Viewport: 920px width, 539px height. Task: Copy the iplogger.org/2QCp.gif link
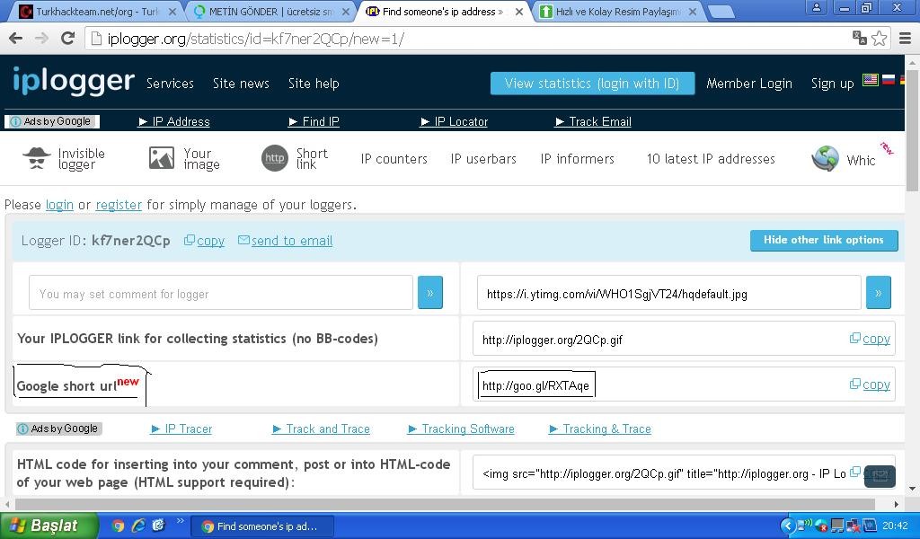[x=870, y=339]
